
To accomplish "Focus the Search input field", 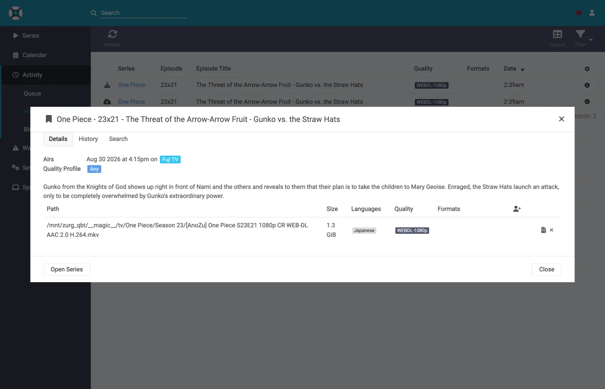I will [x=143, y=13].
